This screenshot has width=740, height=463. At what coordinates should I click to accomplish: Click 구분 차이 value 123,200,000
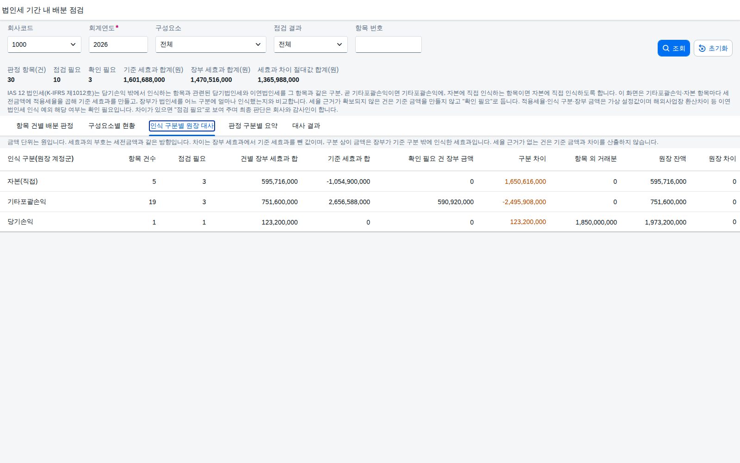click(528, 222)
